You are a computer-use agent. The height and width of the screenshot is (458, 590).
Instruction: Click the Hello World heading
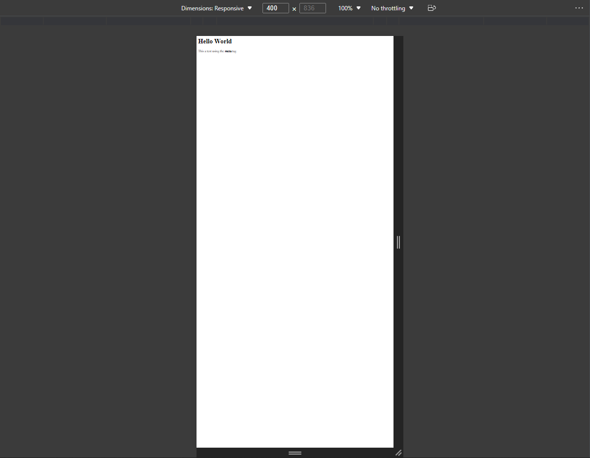215,41
